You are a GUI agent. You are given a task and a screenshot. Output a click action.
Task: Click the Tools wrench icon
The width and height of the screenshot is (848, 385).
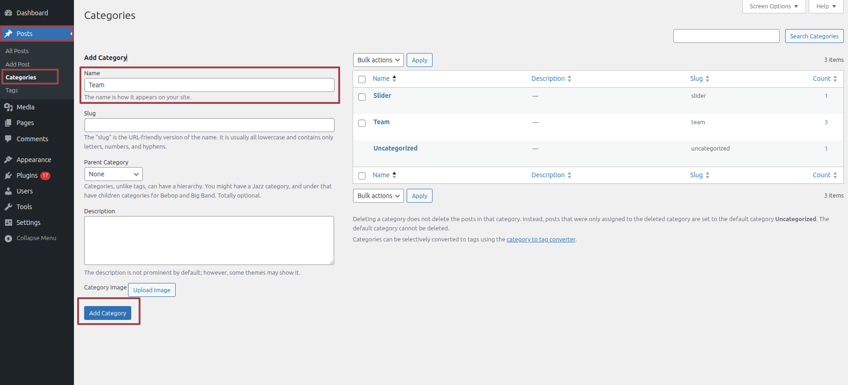coord(8,207)
